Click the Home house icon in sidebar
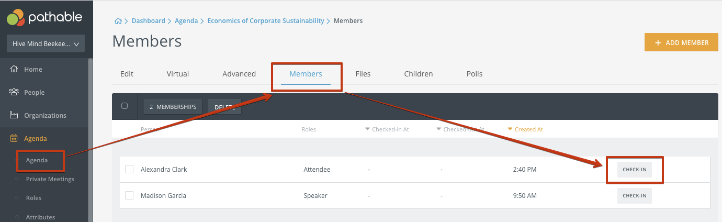The height and width of the screenshot is (222, 722). pos(14,69)
